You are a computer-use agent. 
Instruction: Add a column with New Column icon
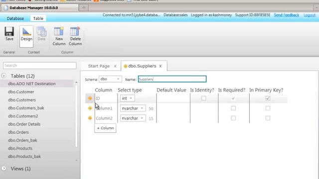click(x=59, y=32)
